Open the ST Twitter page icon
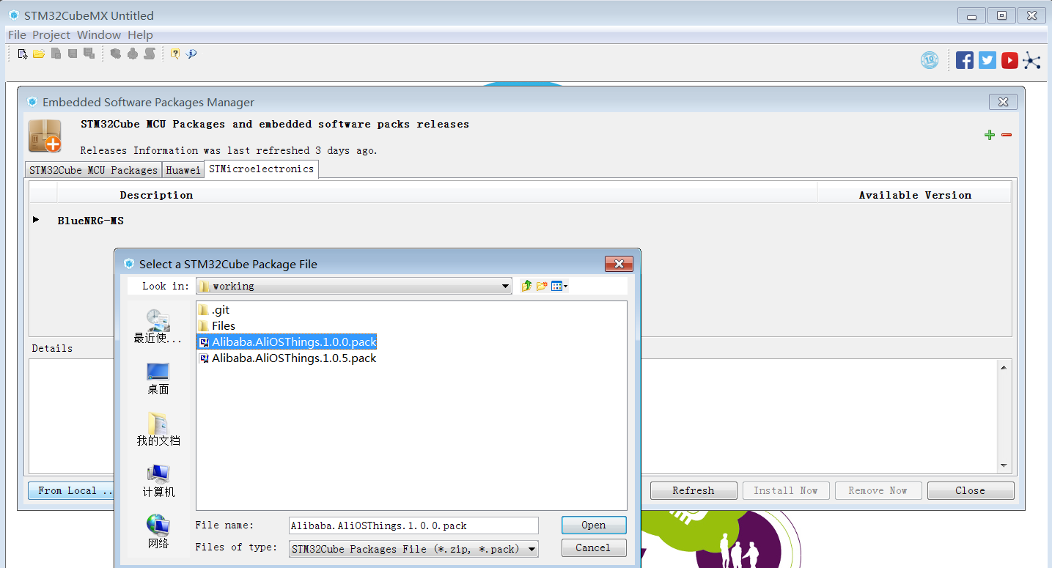Image resolution: width=1052 pixels, height=568 pixels. [x=987, y=60]
